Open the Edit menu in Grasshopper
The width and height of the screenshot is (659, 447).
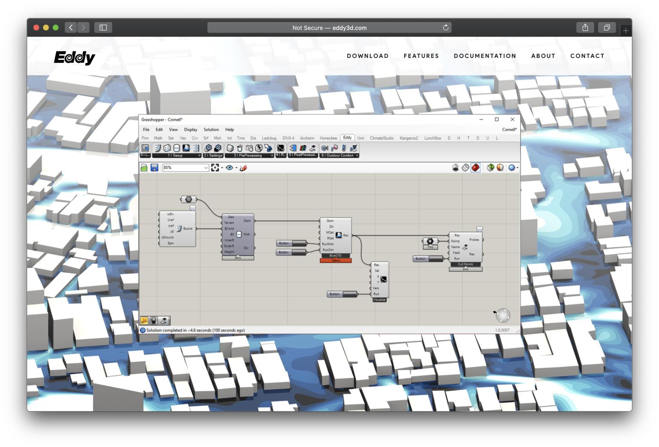[x=159, y=129]
